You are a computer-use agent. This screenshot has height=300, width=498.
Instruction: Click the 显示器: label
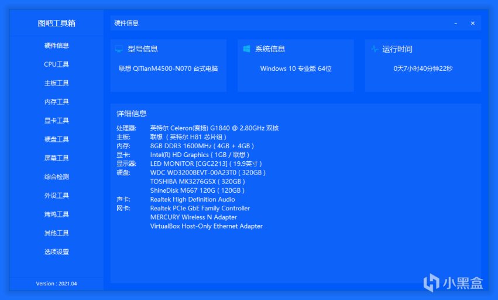coord(126,164)
